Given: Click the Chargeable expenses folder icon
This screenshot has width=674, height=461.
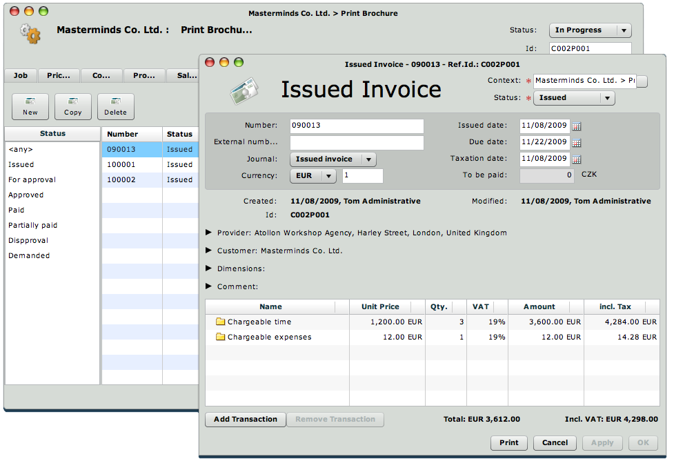Looking at the screenshot, I should point(221,337).
